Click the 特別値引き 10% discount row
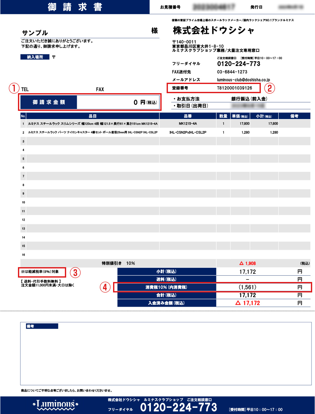315x414 pixels. click(x=118, y=263)
